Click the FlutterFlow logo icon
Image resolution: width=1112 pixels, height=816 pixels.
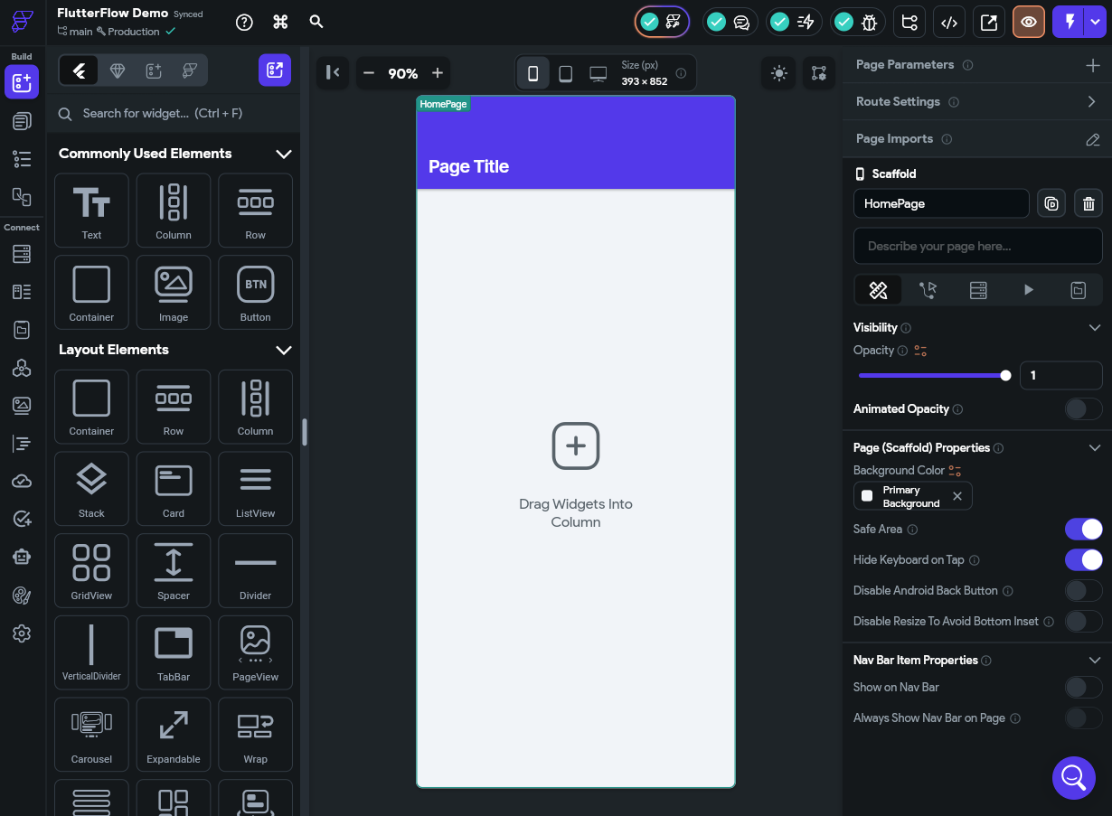23,23
